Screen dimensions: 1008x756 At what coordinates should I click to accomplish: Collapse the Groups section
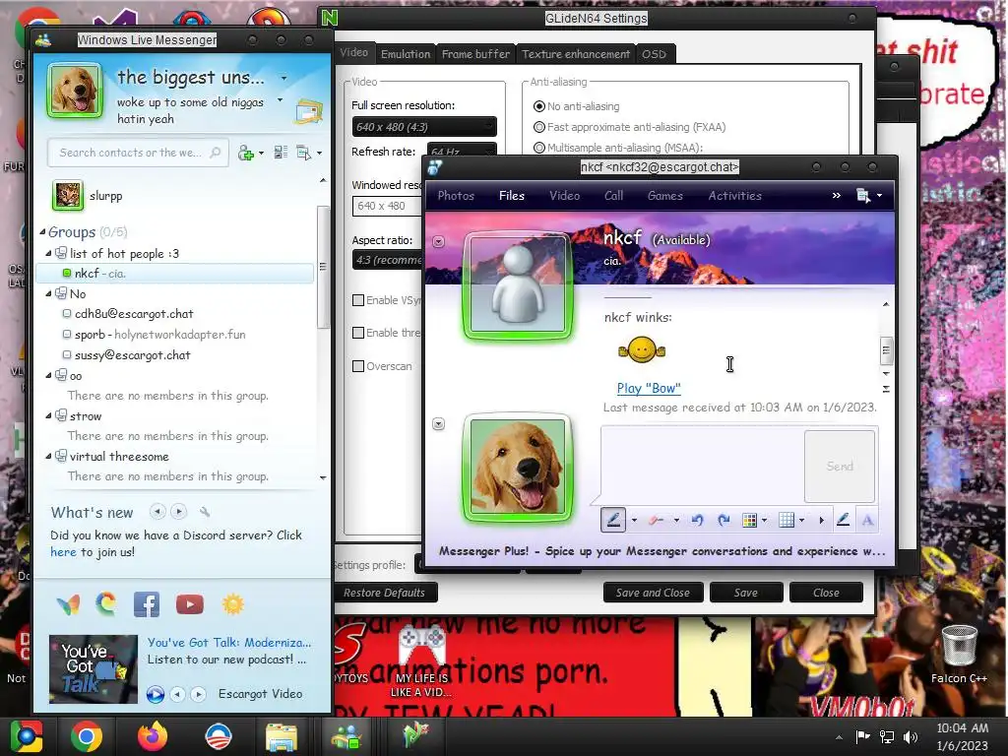click(x=42, y=231)
